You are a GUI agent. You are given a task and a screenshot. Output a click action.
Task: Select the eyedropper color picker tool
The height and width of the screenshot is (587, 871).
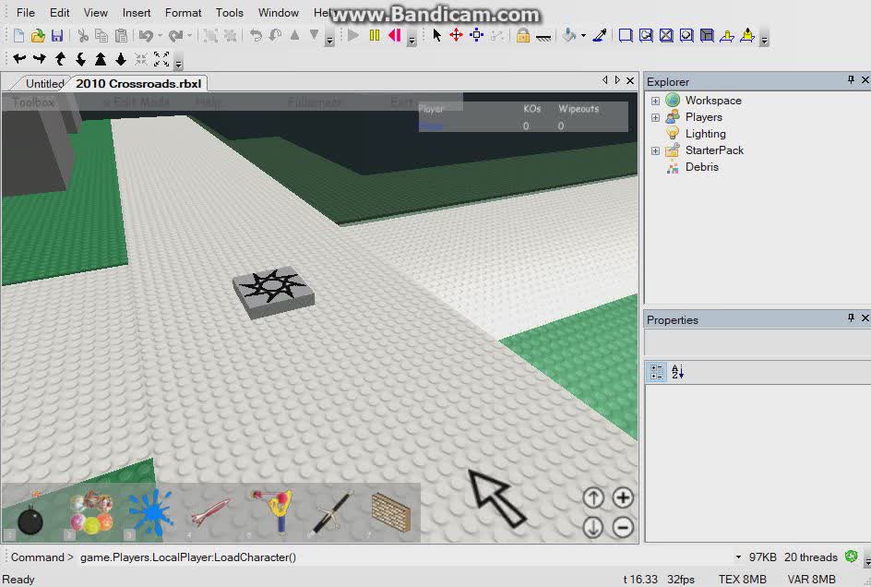tap(600, 36)
